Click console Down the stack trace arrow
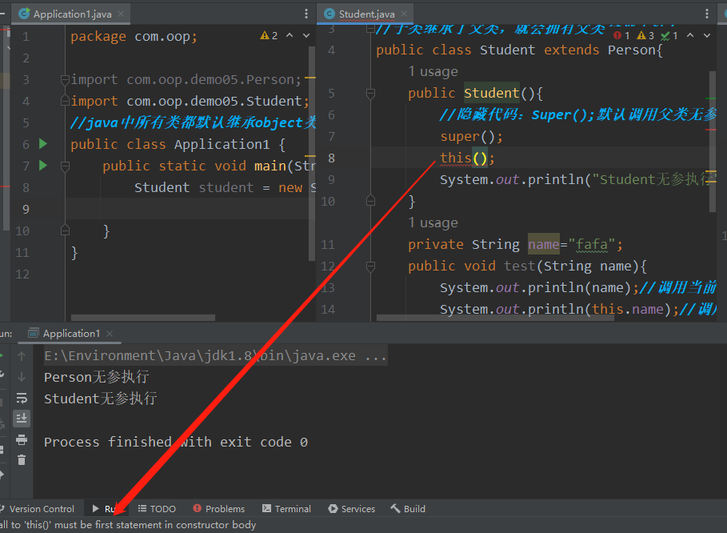This screenshot has height=533, width=727. (22, 377)
